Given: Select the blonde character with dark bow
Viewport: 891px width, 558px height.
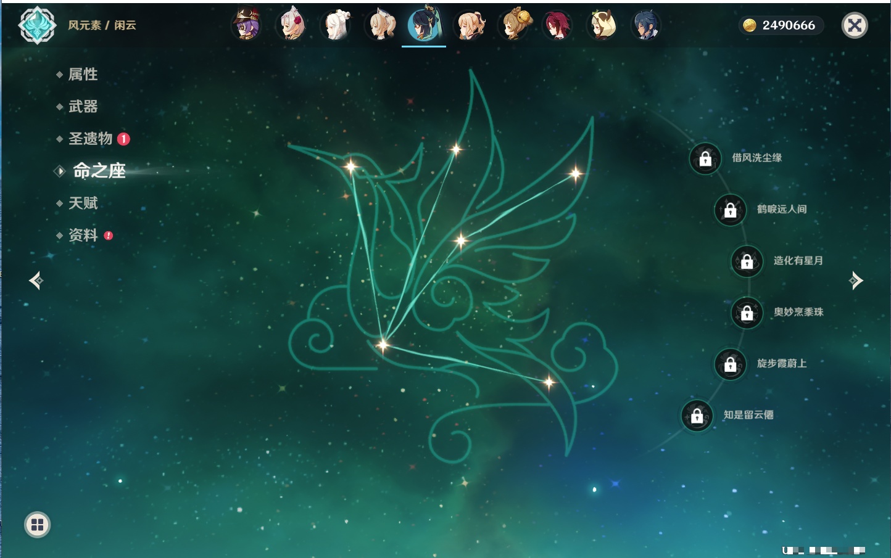Looking at the screenshot, I should coord(470,25).
